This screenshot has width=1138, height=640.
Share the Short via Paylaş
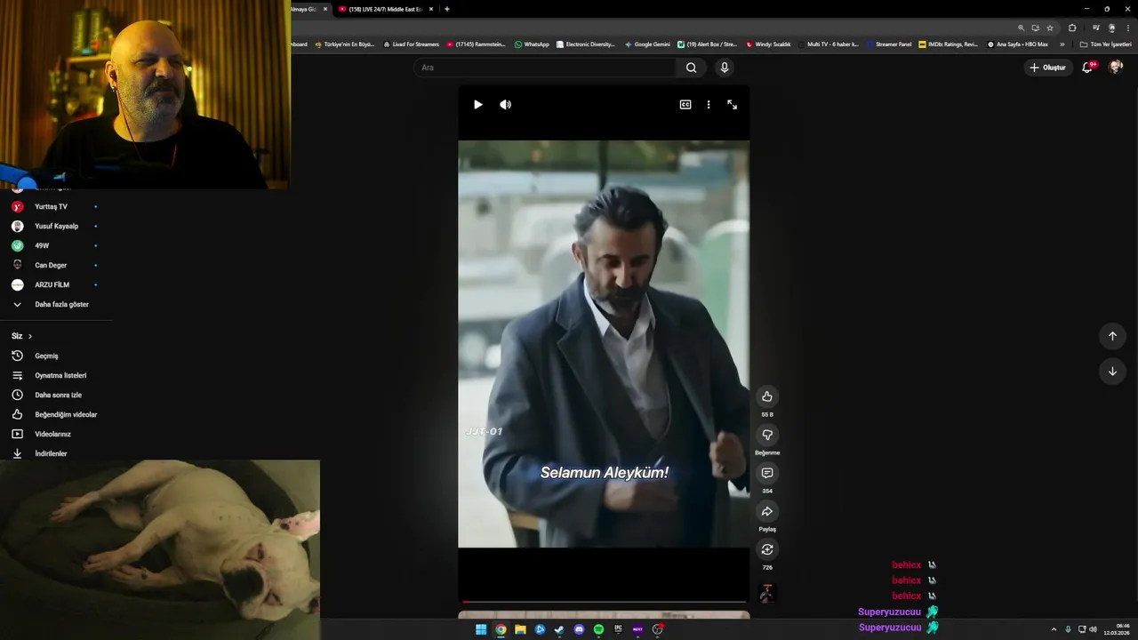tap(767, 511)
